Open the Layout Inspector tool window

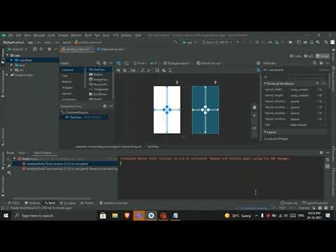pyautogui.click(x=315, y=203)
